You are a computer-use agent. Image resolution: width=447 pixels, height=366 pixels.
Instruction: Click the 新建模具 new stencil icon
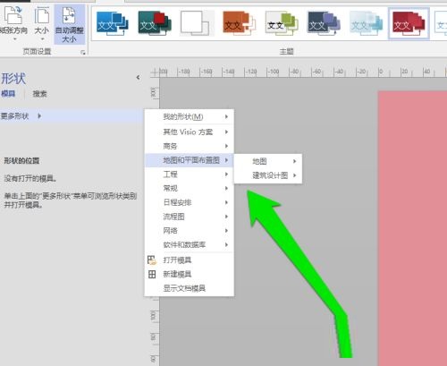coord(152,274)
